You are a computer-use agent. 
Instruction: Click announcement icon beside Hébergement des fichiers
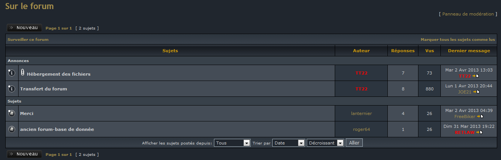coord(11,73)
